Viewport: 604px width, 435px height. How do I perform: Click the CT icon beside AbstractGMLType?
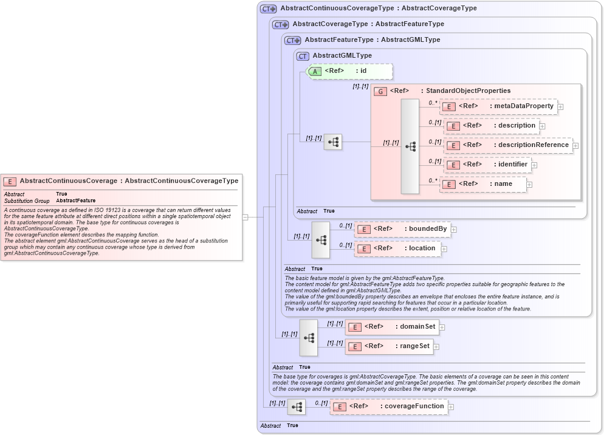coord(303,57)
